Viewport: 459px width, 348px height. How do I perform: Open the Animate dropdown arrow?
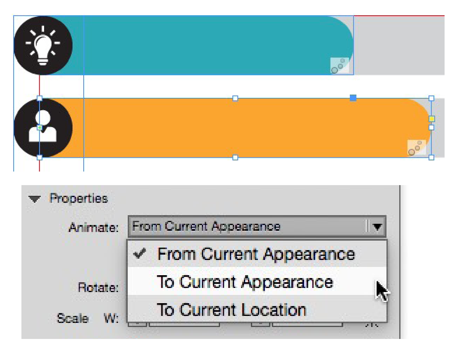(377, 227)
